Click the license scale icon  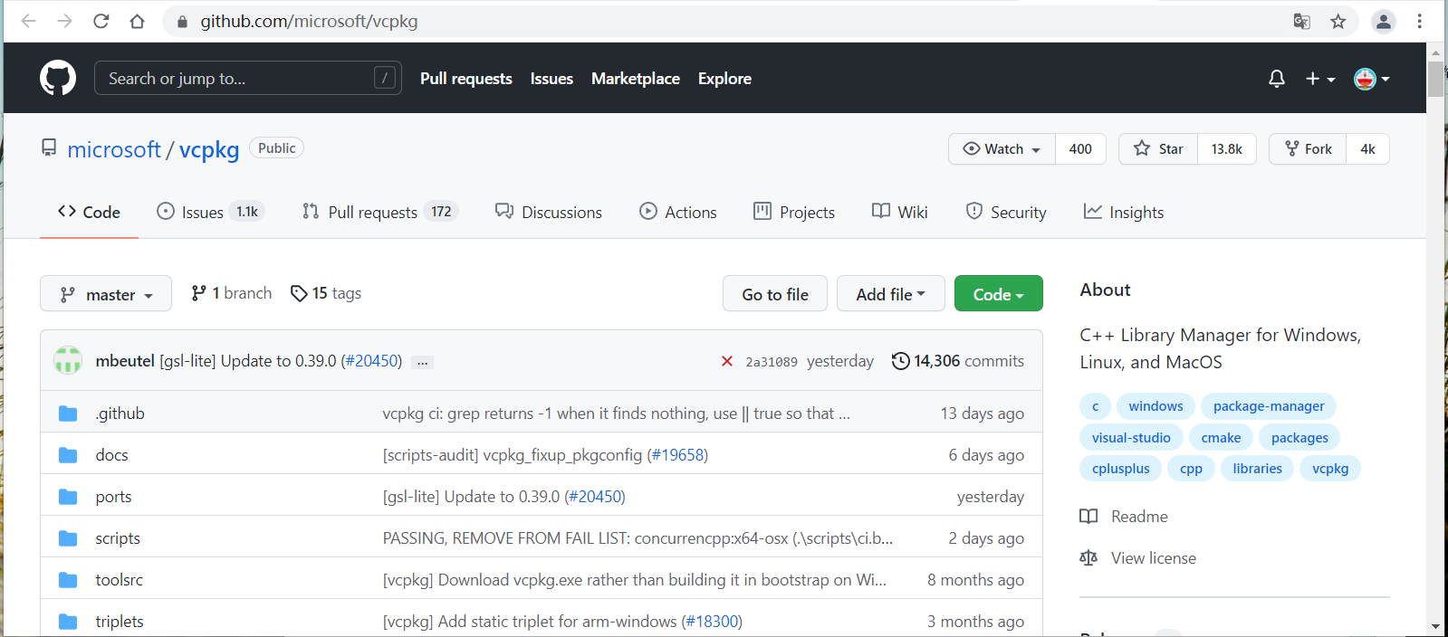(1088, 558)
